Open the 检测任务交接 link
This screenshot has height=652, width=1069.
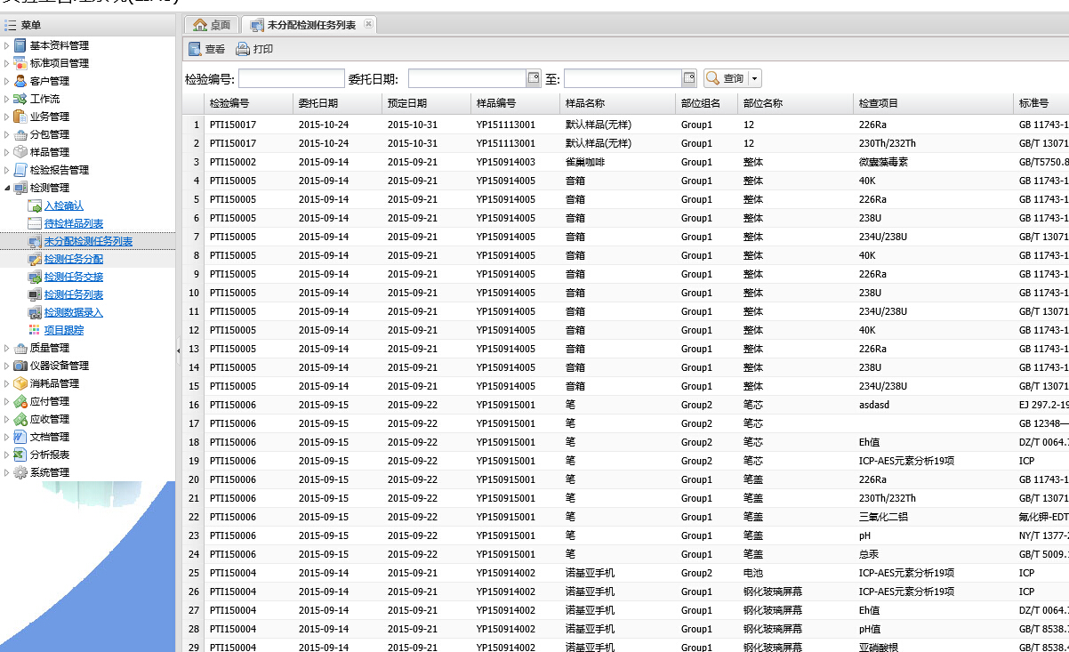pos(73,277)
